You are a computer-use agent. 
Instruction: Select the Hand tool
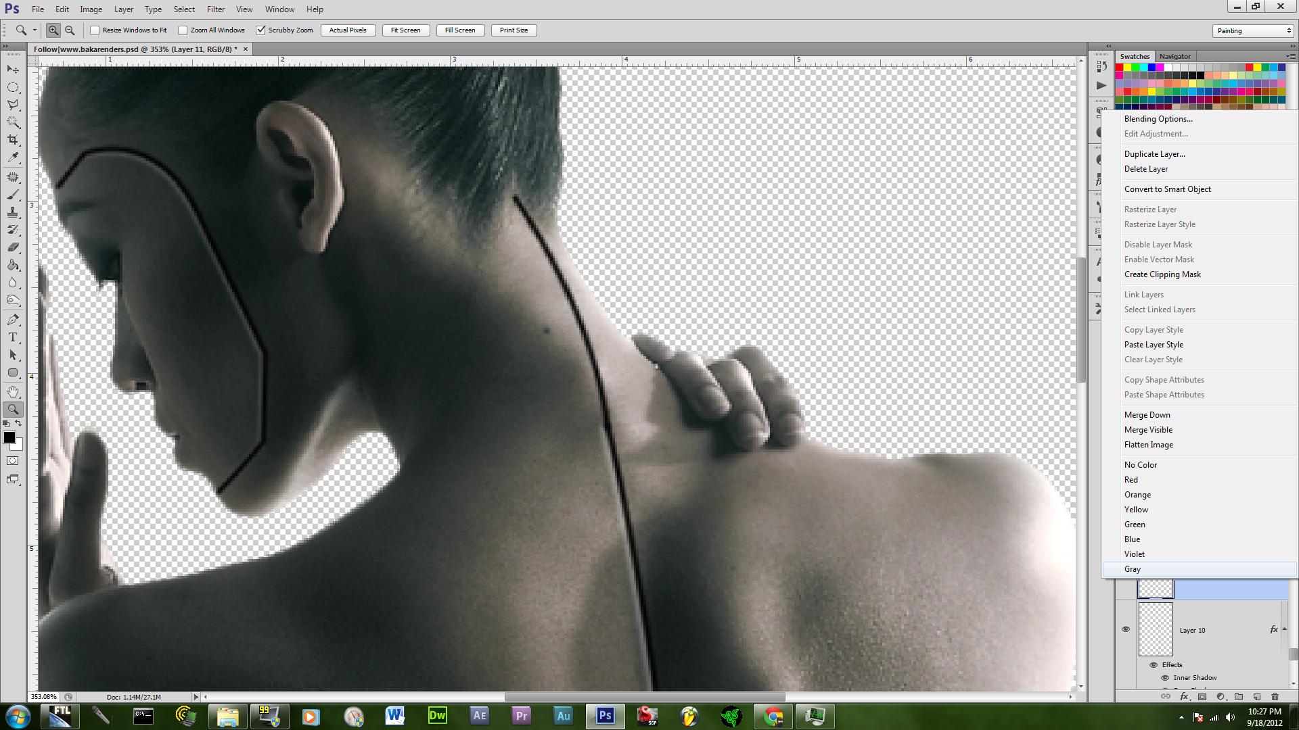13,392
